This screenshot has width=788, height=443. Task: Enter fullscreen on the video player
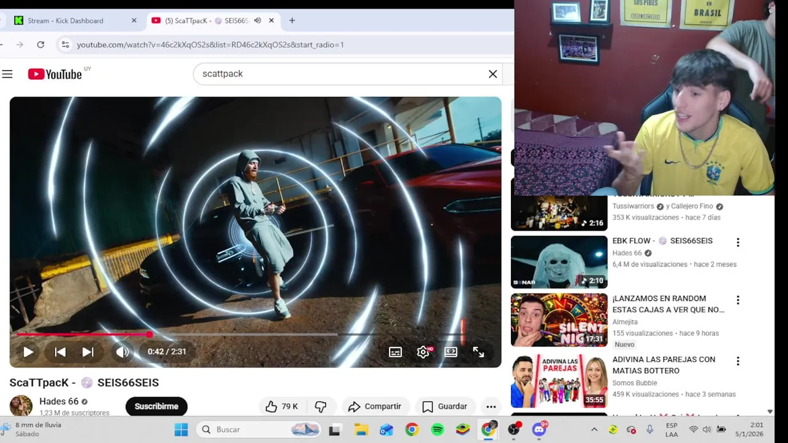478,352
